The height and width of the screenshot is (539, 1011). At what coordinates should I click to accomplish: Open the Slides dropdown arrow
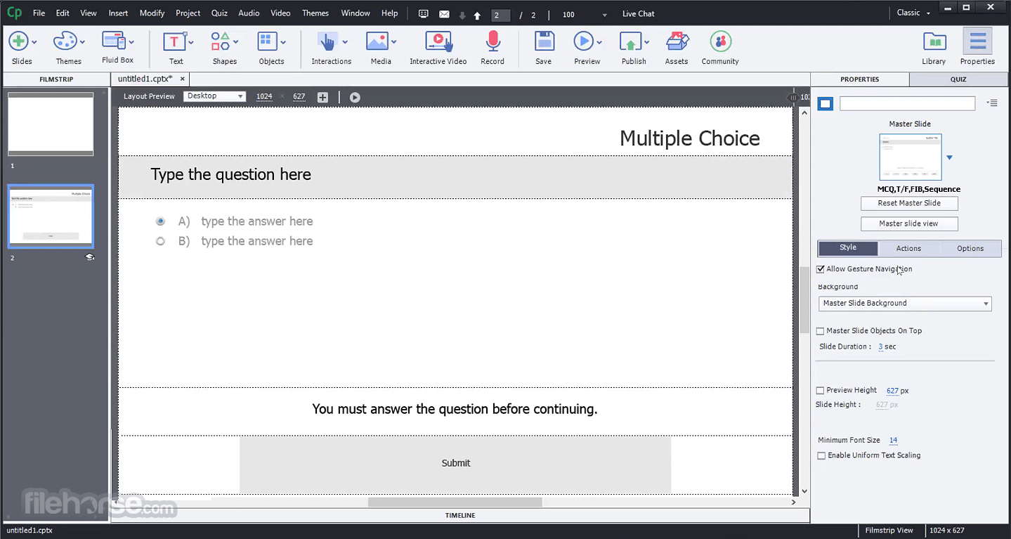pyautogui.click(x=34, y=42)
